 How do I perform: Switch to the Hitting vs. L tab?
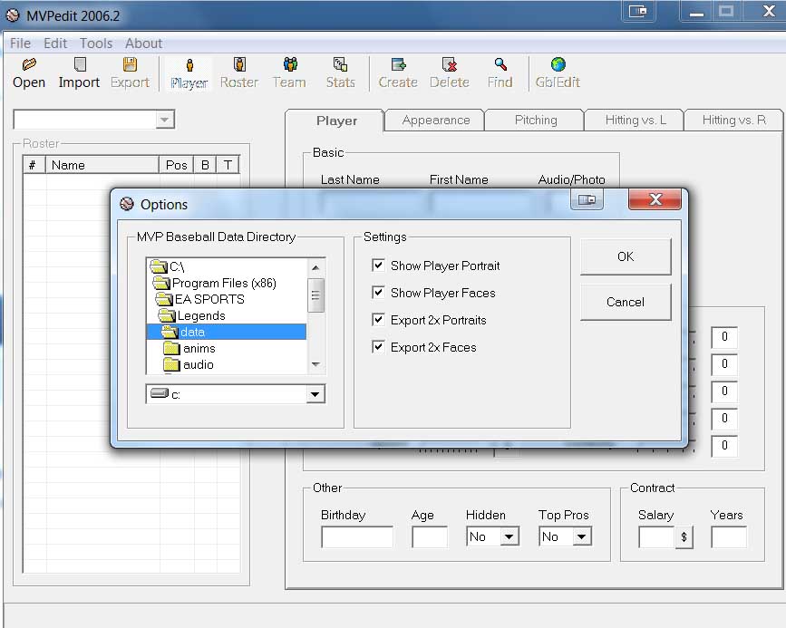[x=636, y=121]
